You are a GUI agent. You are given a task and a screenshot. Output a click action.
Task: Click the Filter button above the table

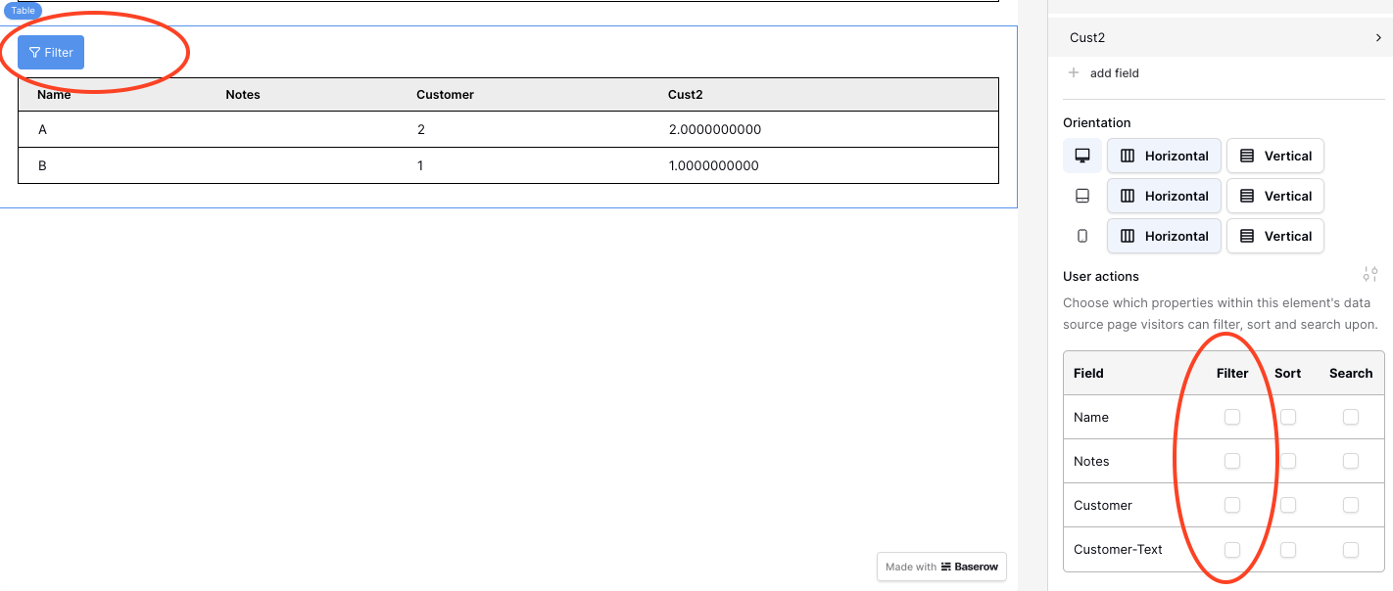click(x=51, y=53)
